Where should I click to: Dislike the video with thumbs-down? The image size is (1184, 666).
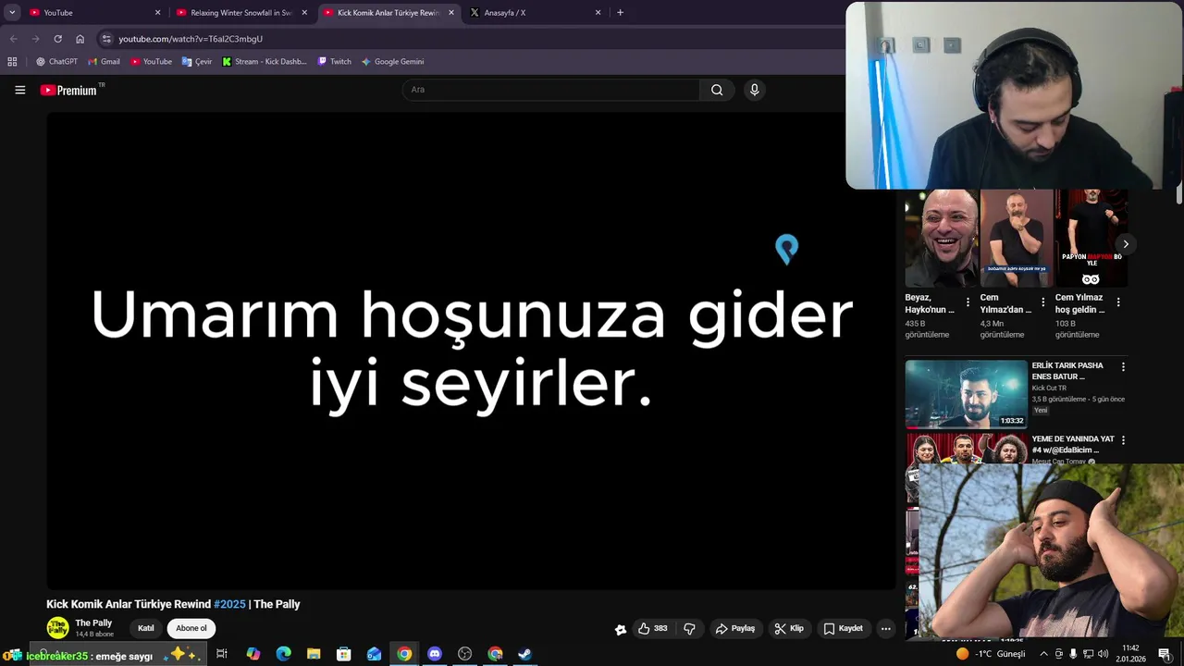[x=689, y=628]
